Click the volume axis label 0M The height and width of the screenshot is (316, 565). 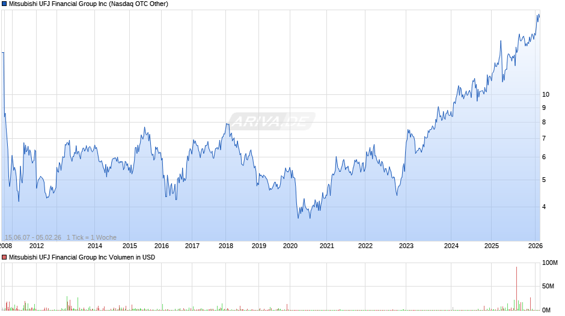point(546,310)
